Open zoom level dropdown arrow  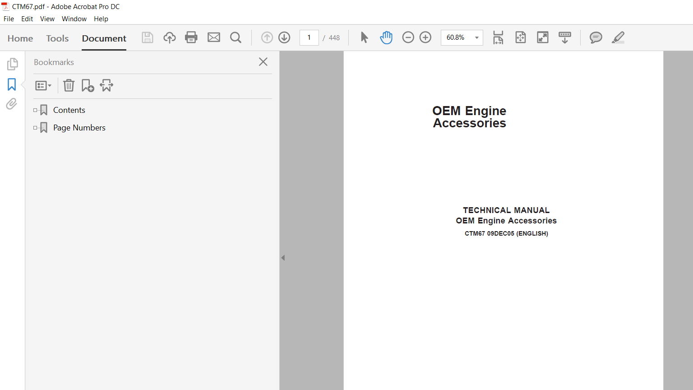[477, 37]
